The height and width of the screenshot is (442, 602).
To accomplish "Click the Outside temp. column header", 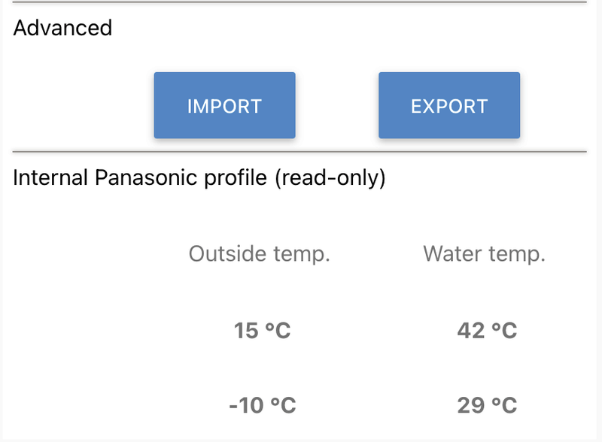I will tap(260, 253).
